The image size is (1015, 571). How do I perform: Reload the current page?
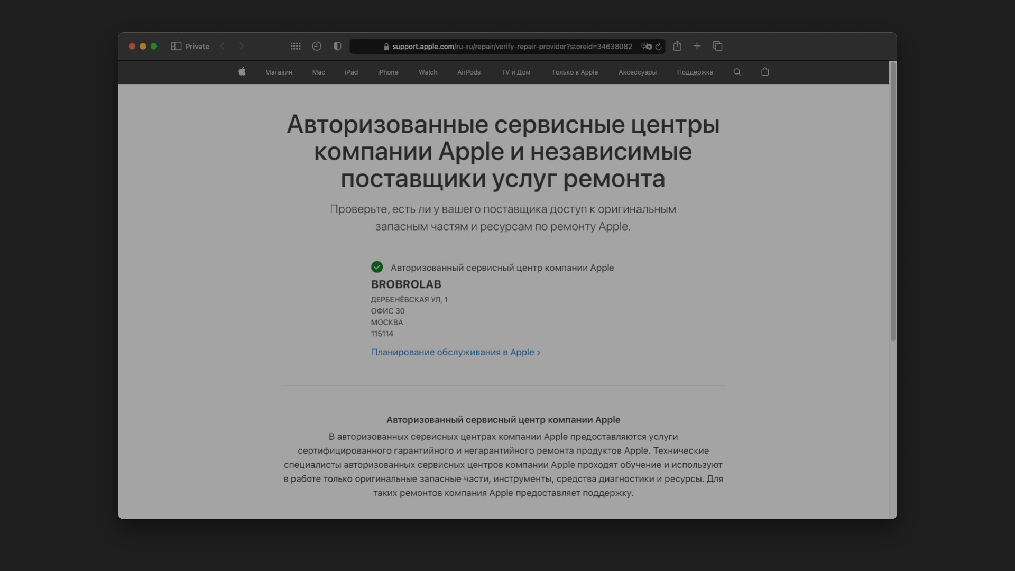point(659,47)
